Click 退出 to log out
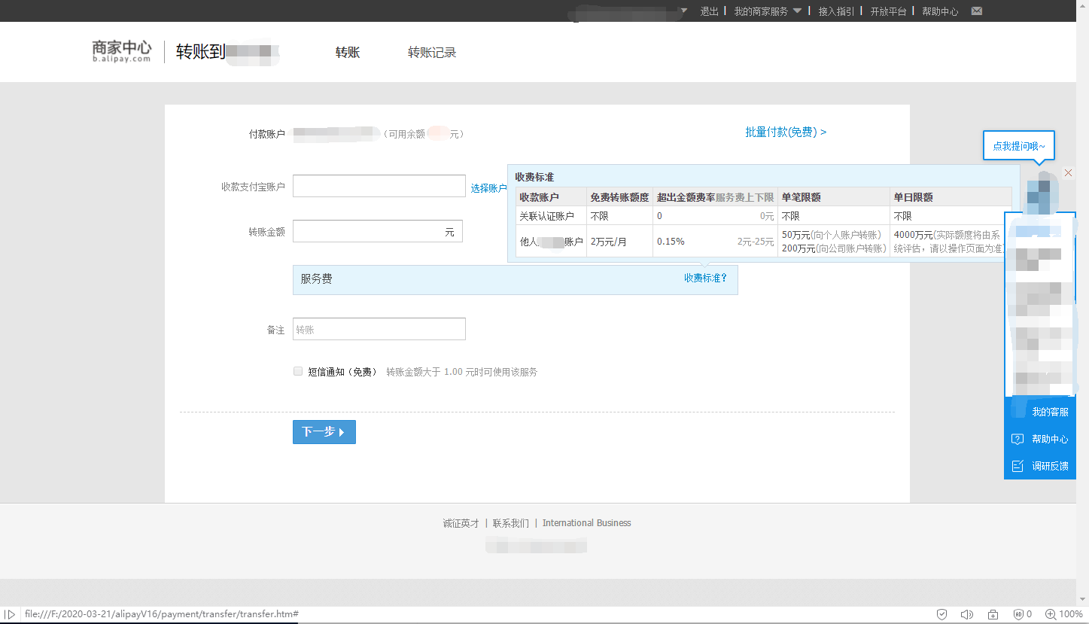 pos(710,11)
